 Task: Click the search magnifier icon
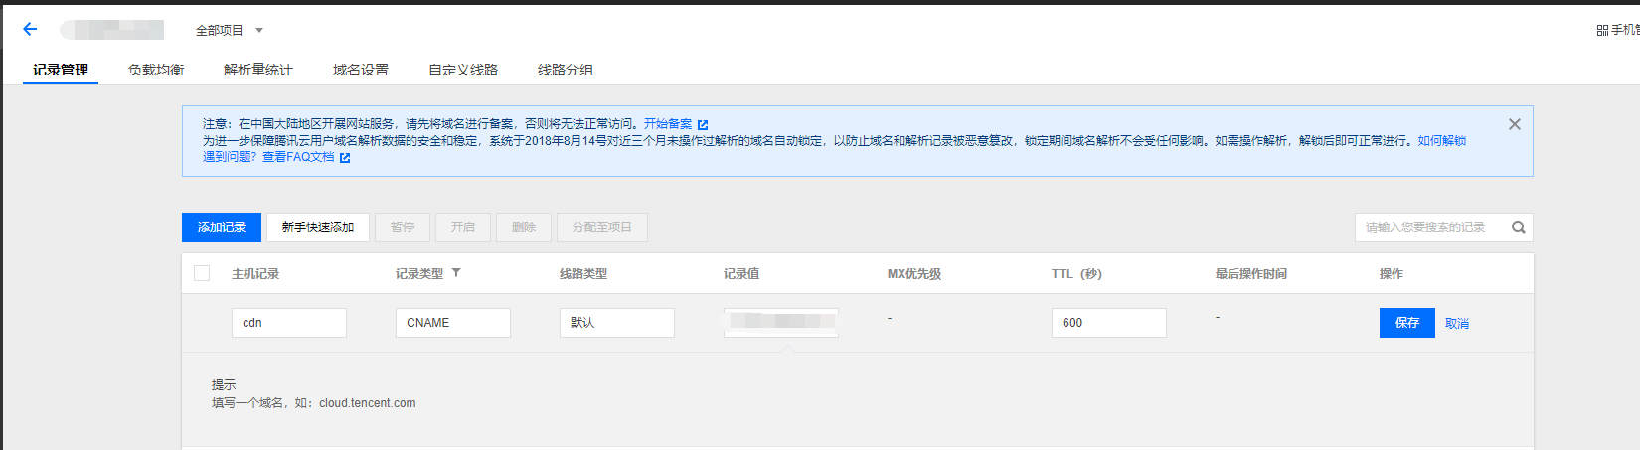[1519, 227]
